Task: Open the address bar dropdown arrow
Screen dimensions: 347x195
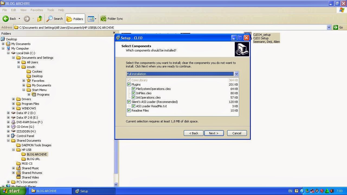Action: tap(329, 27)
